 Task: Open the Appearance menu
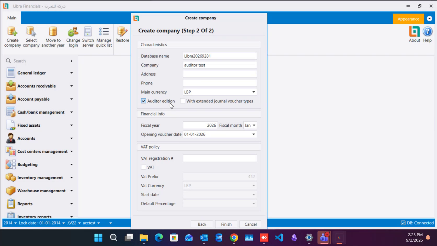(x=408, y=19)
